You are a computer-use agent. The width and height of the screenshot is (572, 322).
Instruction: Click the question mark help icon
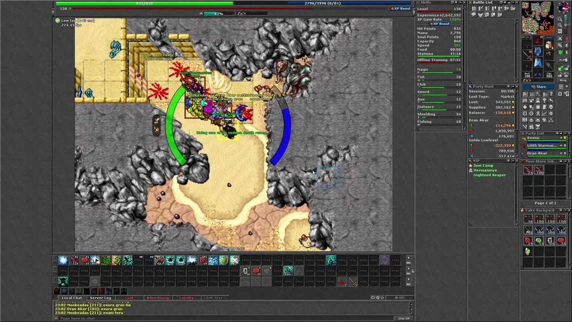(551, 94)
